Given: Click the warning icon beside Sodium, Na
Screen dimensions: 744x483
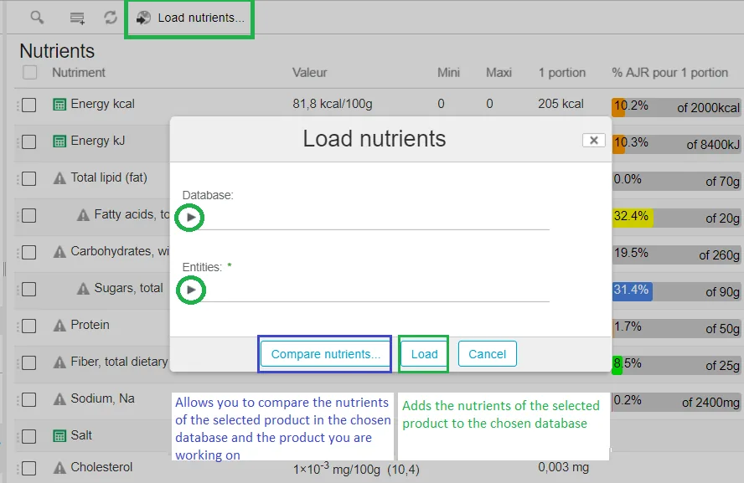Looking at the screenshot, I should (x=59, y=399).
